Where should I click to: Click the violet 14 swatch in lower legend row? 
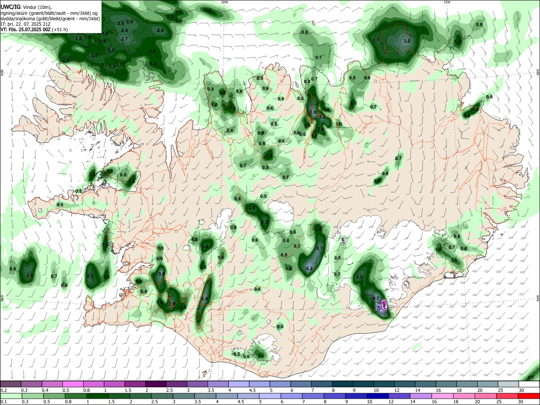[421, 396]
